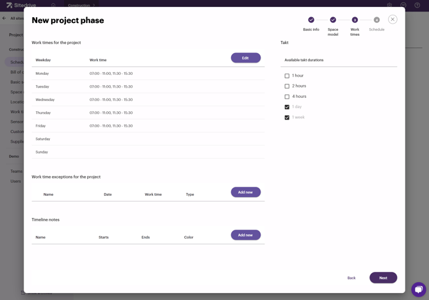Proceed with the Next button

point(383,278)
